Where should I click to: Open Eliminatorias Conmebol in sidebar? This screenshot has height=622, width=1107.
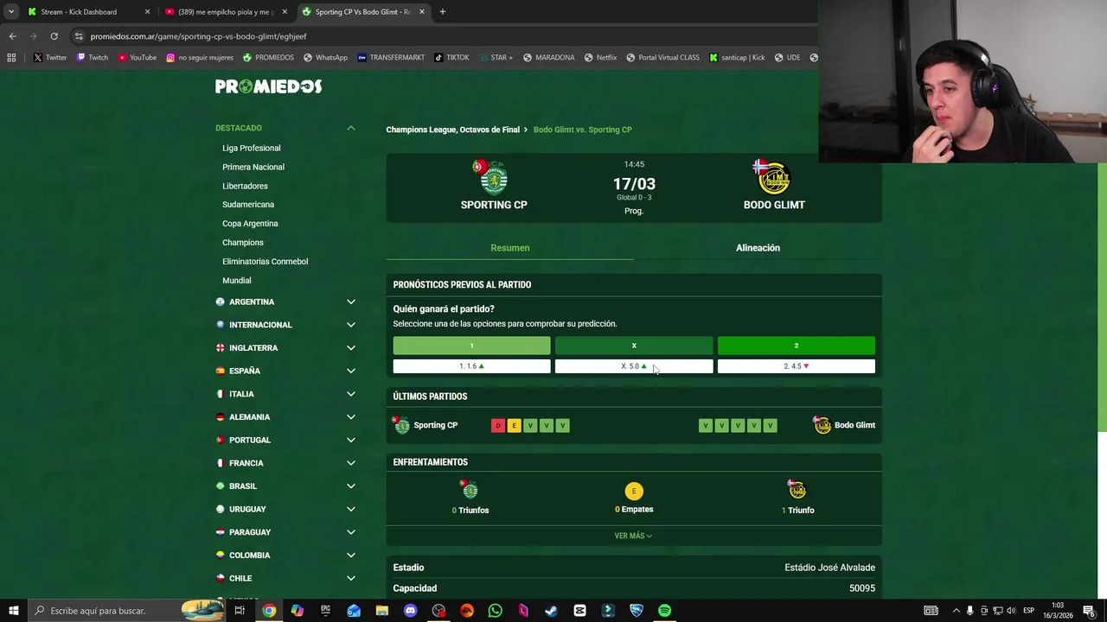tap(265, 262)
